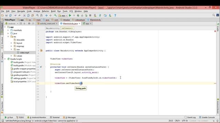Click the onCreate() structure breadcrumb
Viewport: 220px width, 123px height.
click(67, 28)
